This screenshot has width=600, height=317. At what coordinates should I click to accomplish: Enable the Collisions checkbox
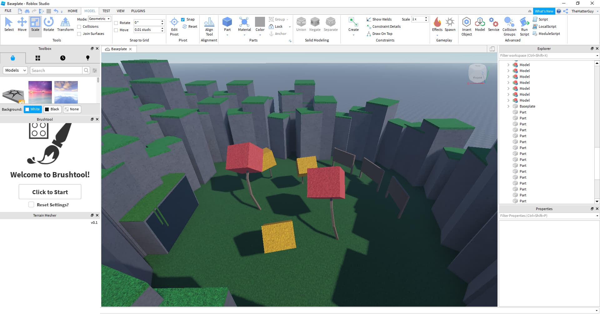pyautogui.click(x=79, y=27)
